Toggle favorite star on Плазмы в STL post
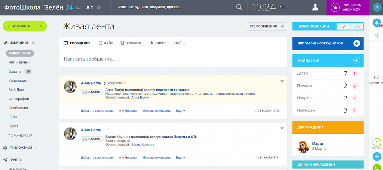 [x=282, y=128]
